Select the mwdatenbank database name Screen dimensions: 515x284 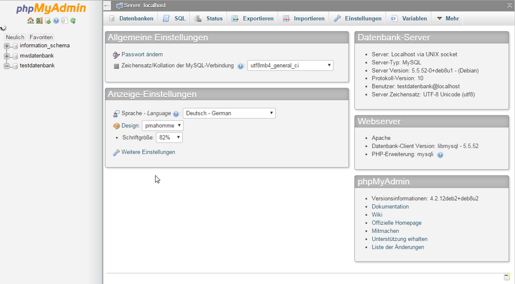[37, 55]
